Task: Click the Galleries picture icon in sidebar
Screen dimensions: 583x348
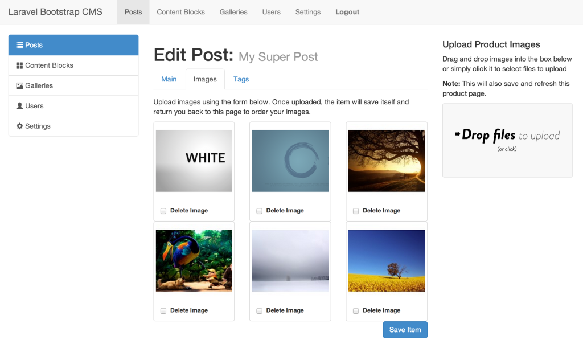Action: pyautogui.click(x=19, y=86)
